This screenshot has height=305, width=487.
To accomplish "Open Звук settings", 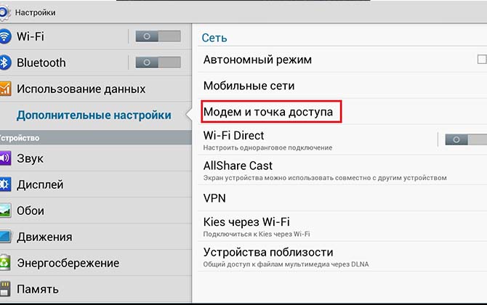I will tap(96, 158).
